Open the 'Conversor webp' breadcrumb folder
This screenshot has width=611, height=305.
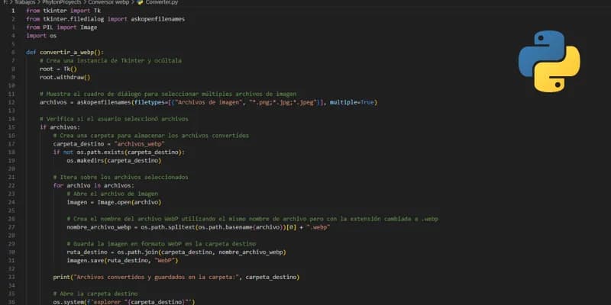click(108, 2)
